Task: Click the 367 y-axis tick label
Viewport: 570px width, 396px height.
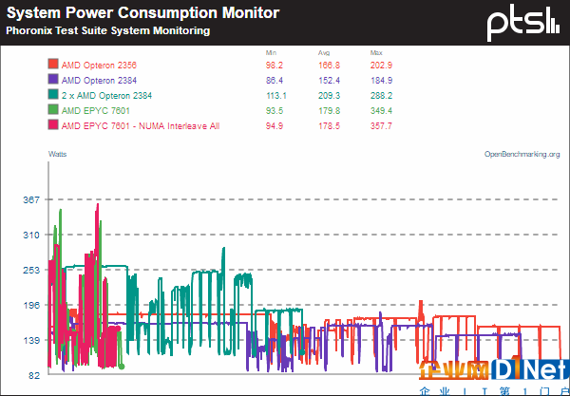Action: point(31,199)
